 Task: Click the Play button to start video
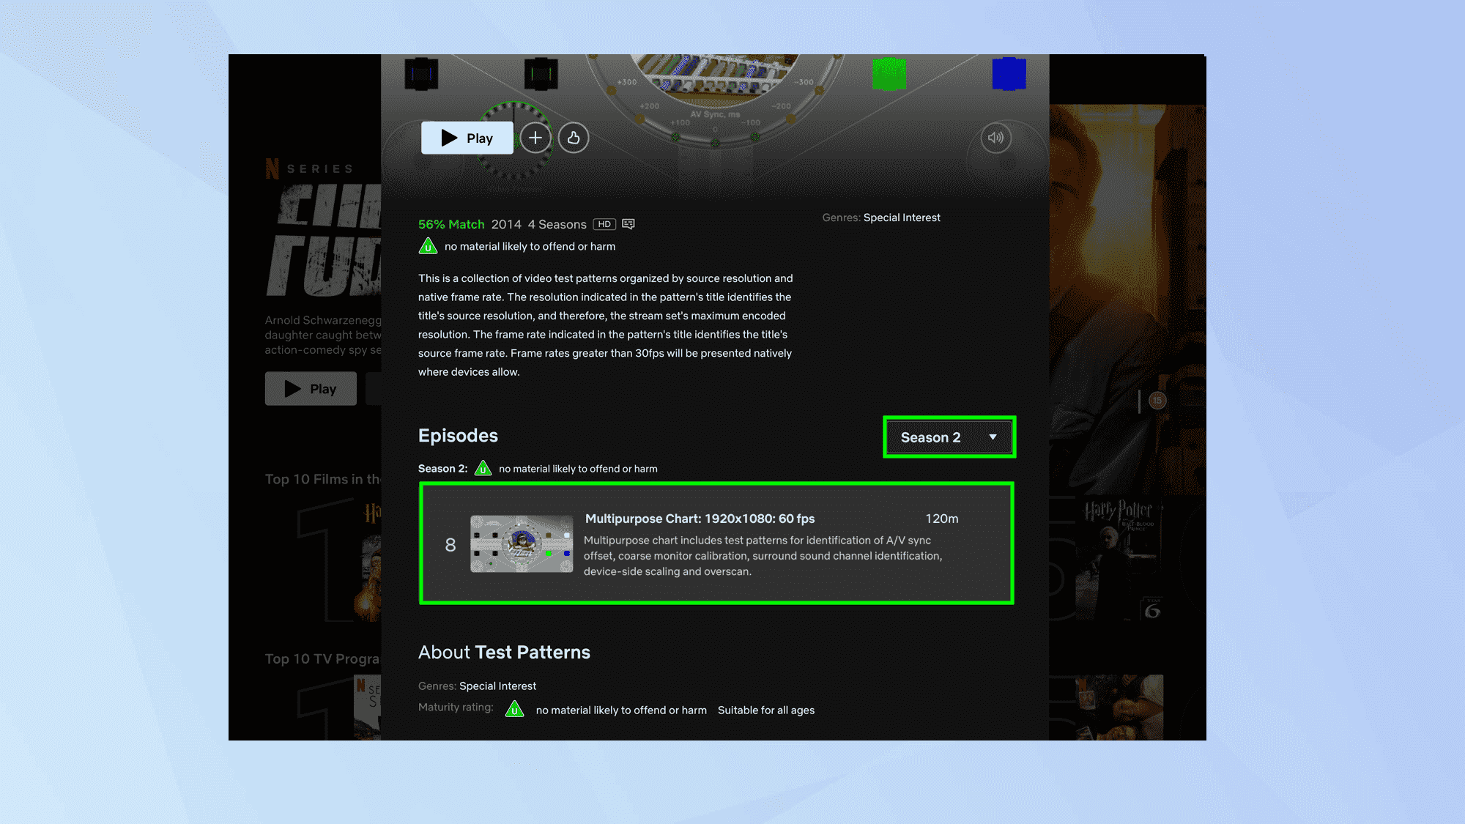tap(466, 138)
